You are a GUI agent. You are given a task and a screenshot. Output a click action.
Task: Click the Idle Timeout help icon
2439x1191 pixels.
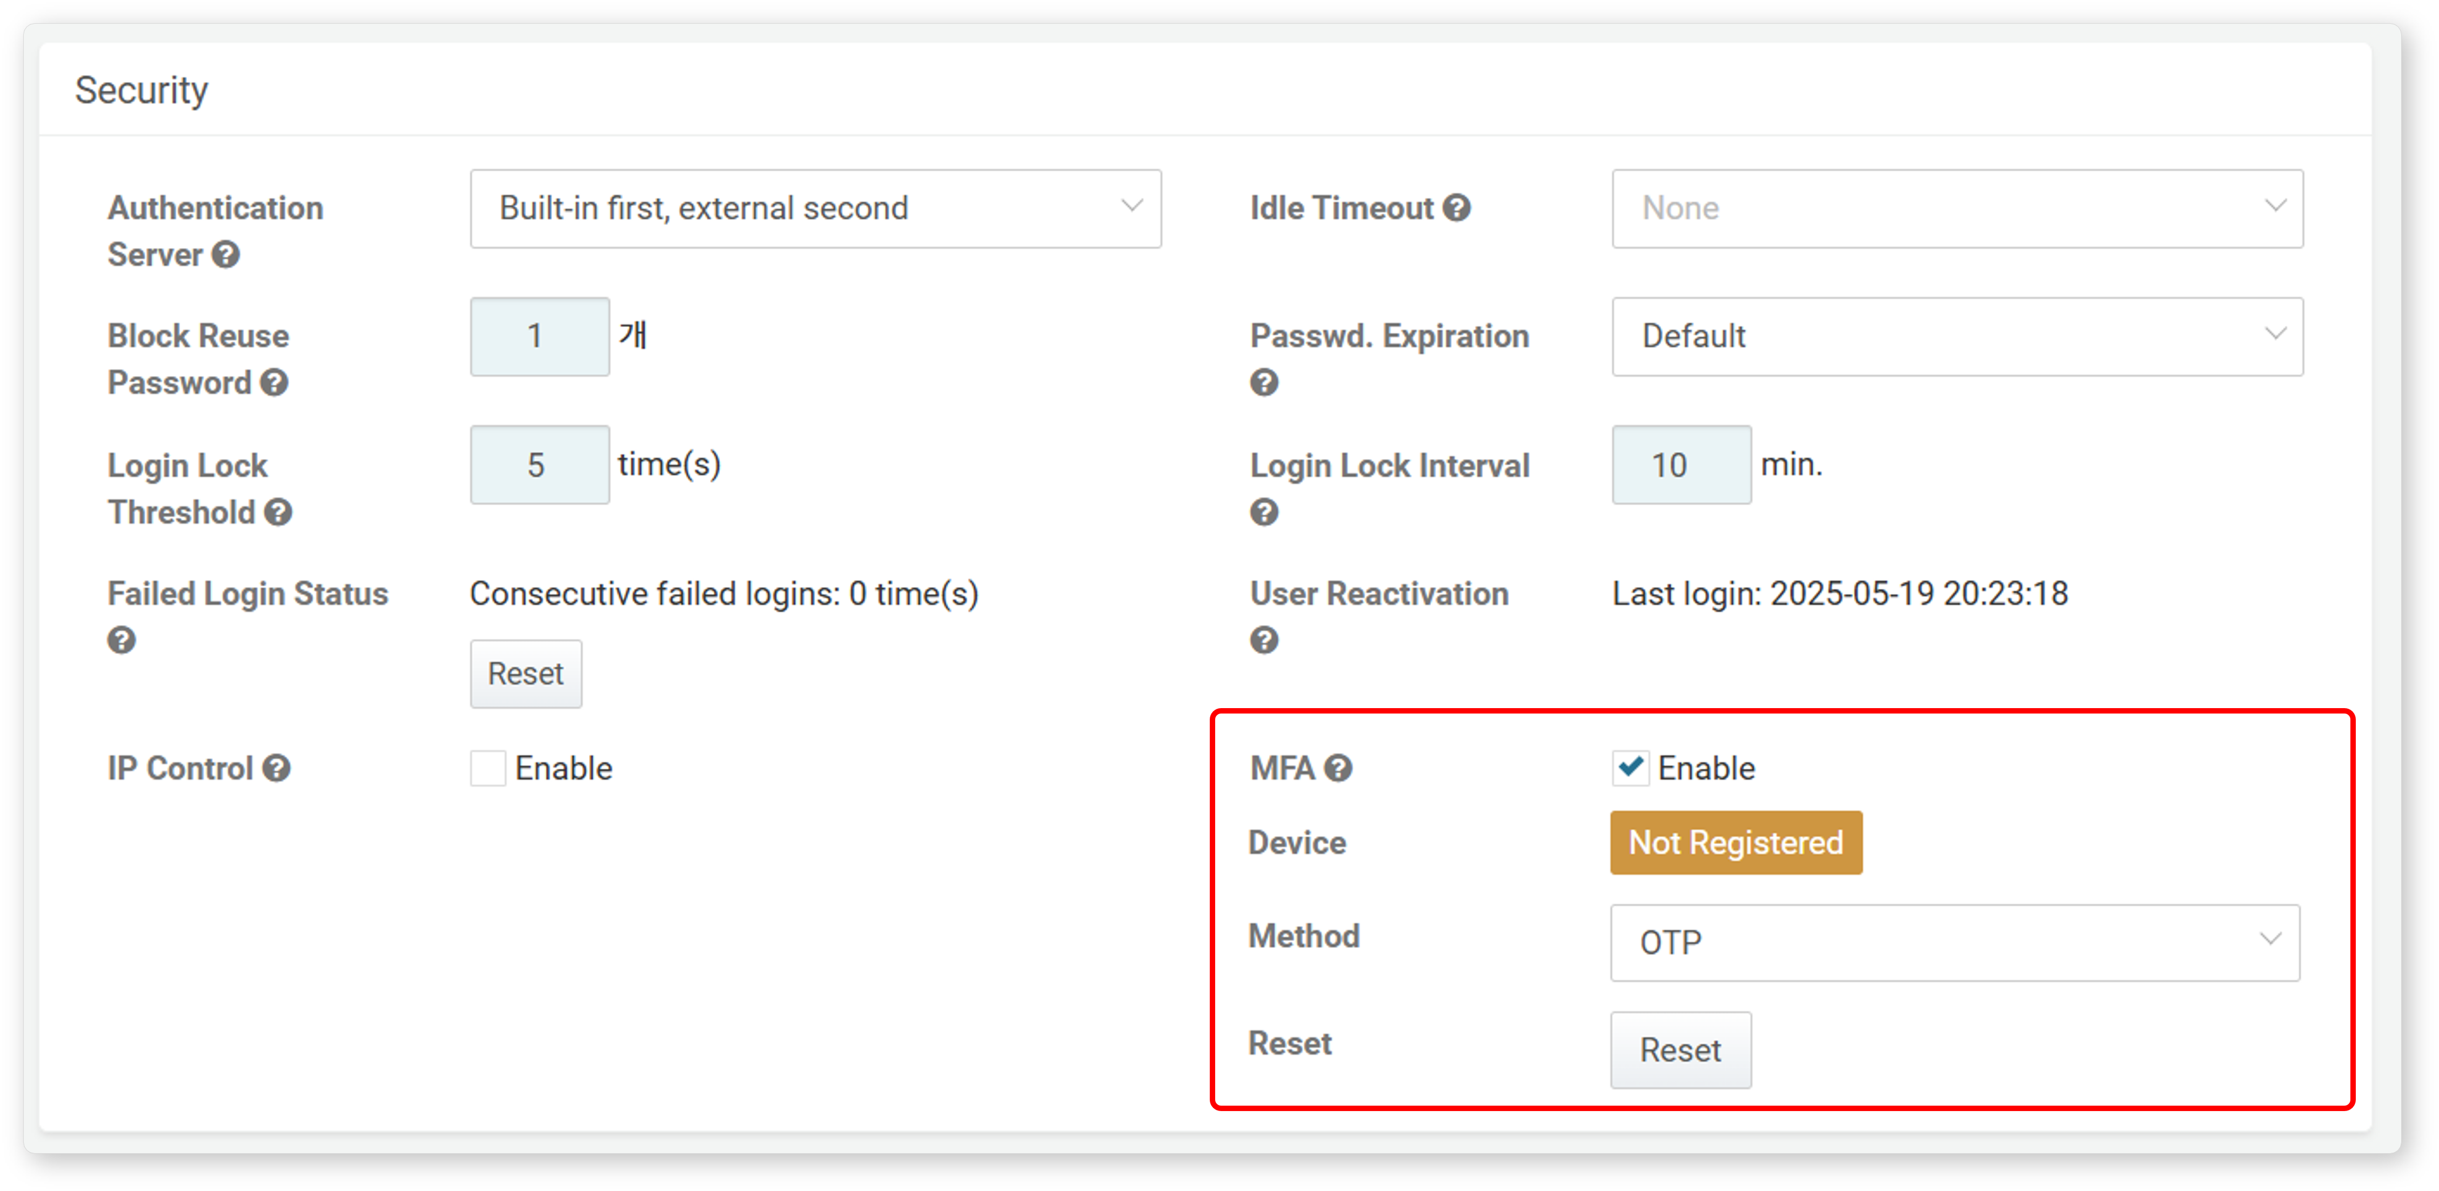1456,207
